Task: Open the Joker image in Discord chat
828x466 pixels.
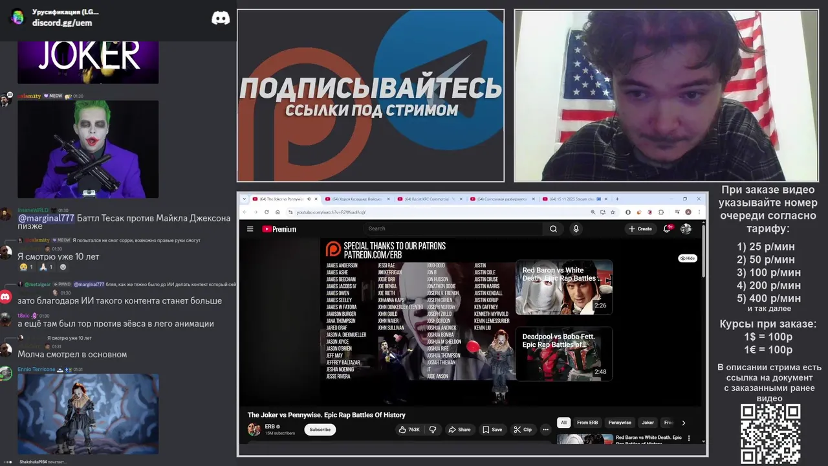Action: point(88,149)
